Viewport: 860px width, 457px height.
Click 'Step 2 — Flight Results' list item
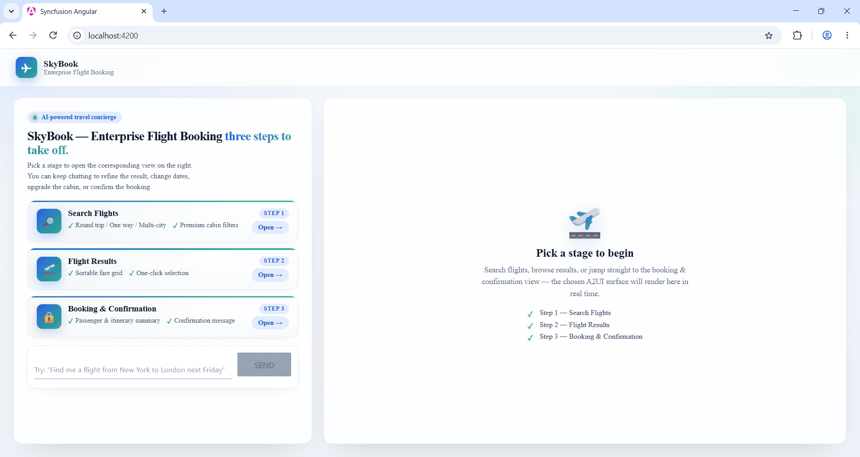pos(574,325)
